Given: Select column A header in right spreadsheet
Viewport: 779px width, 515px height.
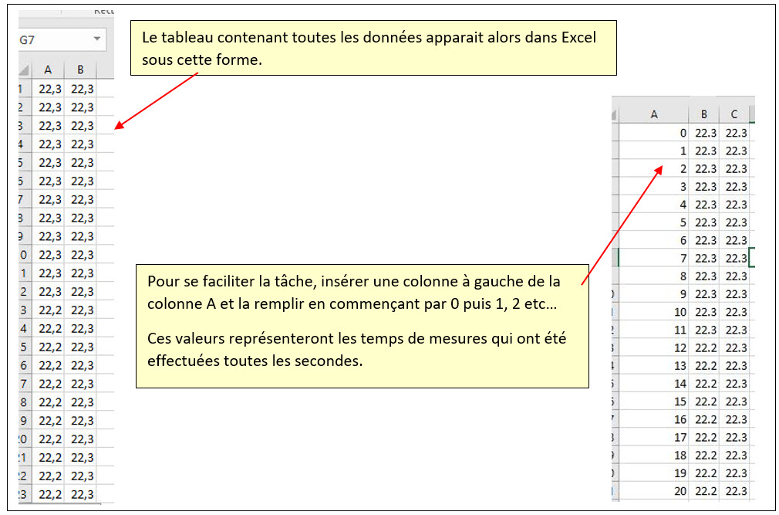Looking at the screenshot, I should 654,114.
